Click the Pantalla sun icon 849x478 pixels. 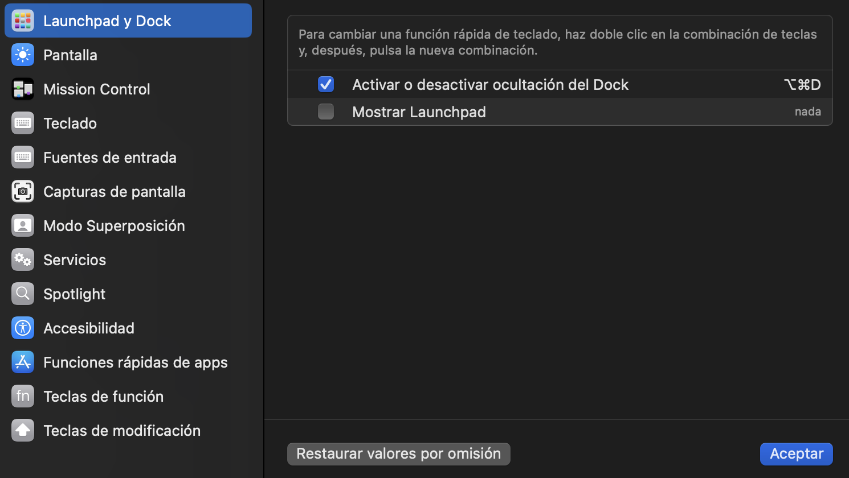pos(23,55)
